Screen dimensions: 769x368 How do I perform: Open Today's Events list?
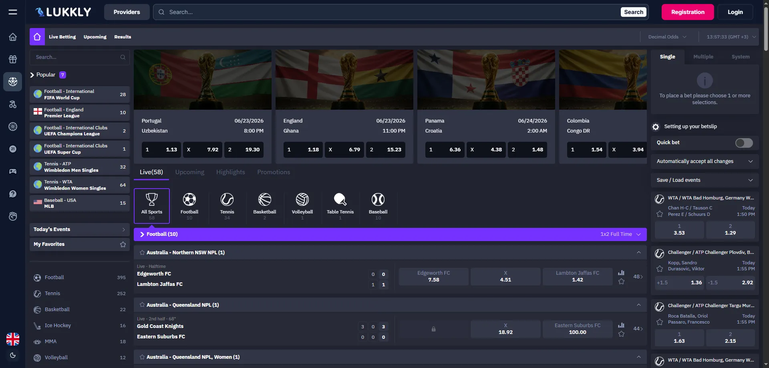[79, 229]
